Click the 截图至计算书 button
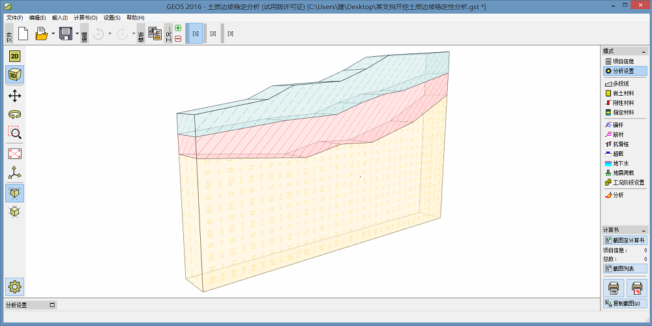The height and width of the screenshot is (326, 652). tap(625, 241)
